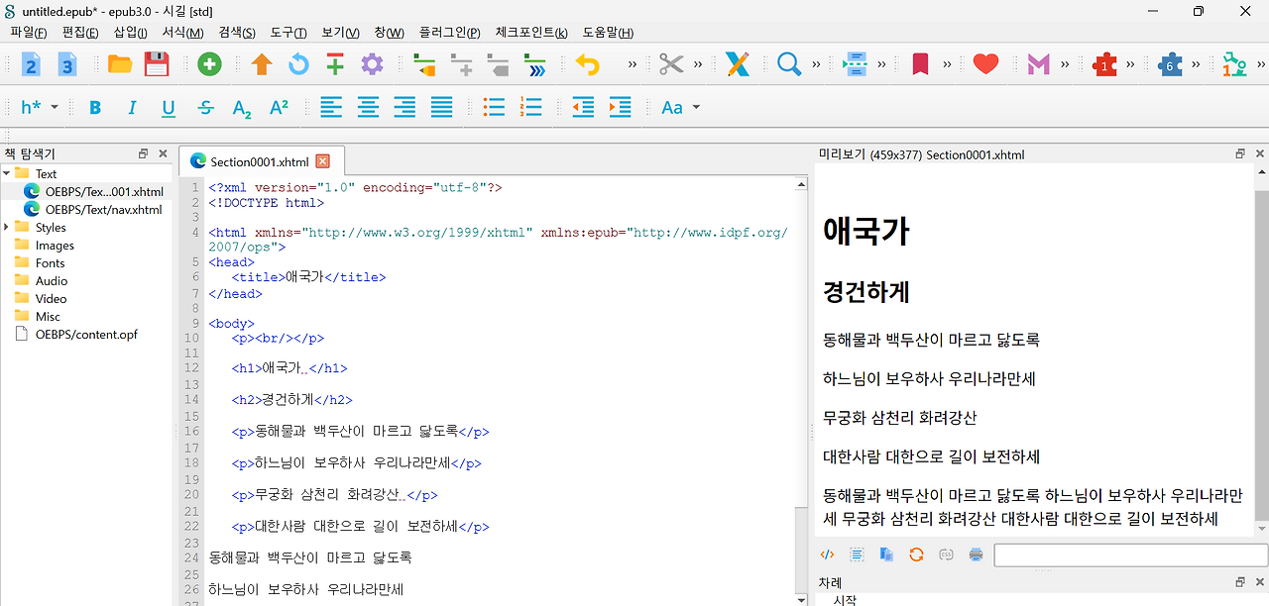Image resolution: width=1269 pixels, height=606 pixels.
Task: Open the 파일(F) menu
Action: tap(29, 33)
